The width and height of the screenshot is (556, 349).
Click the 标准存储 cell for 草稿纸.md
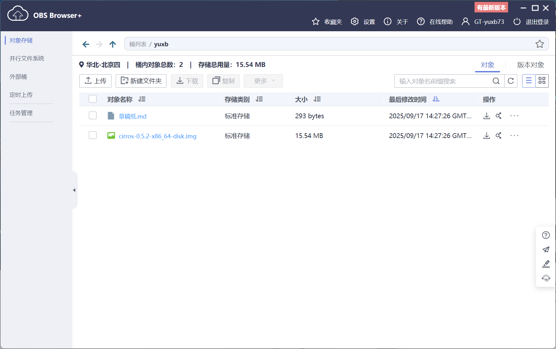237,116
